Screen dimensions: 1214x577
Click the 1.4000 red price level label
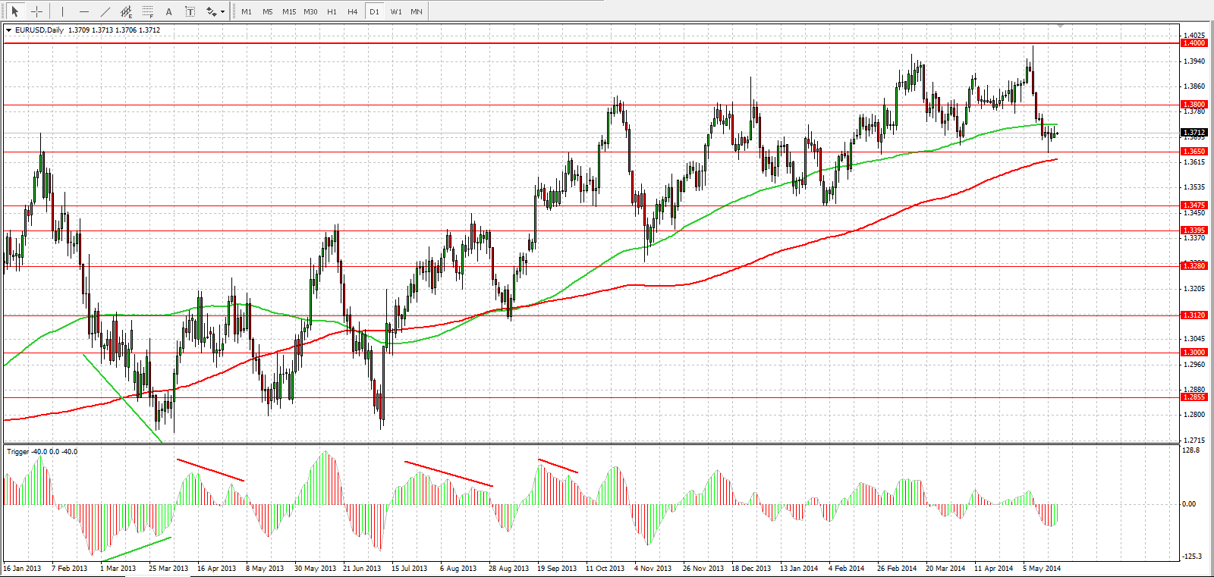(1194, 43)
